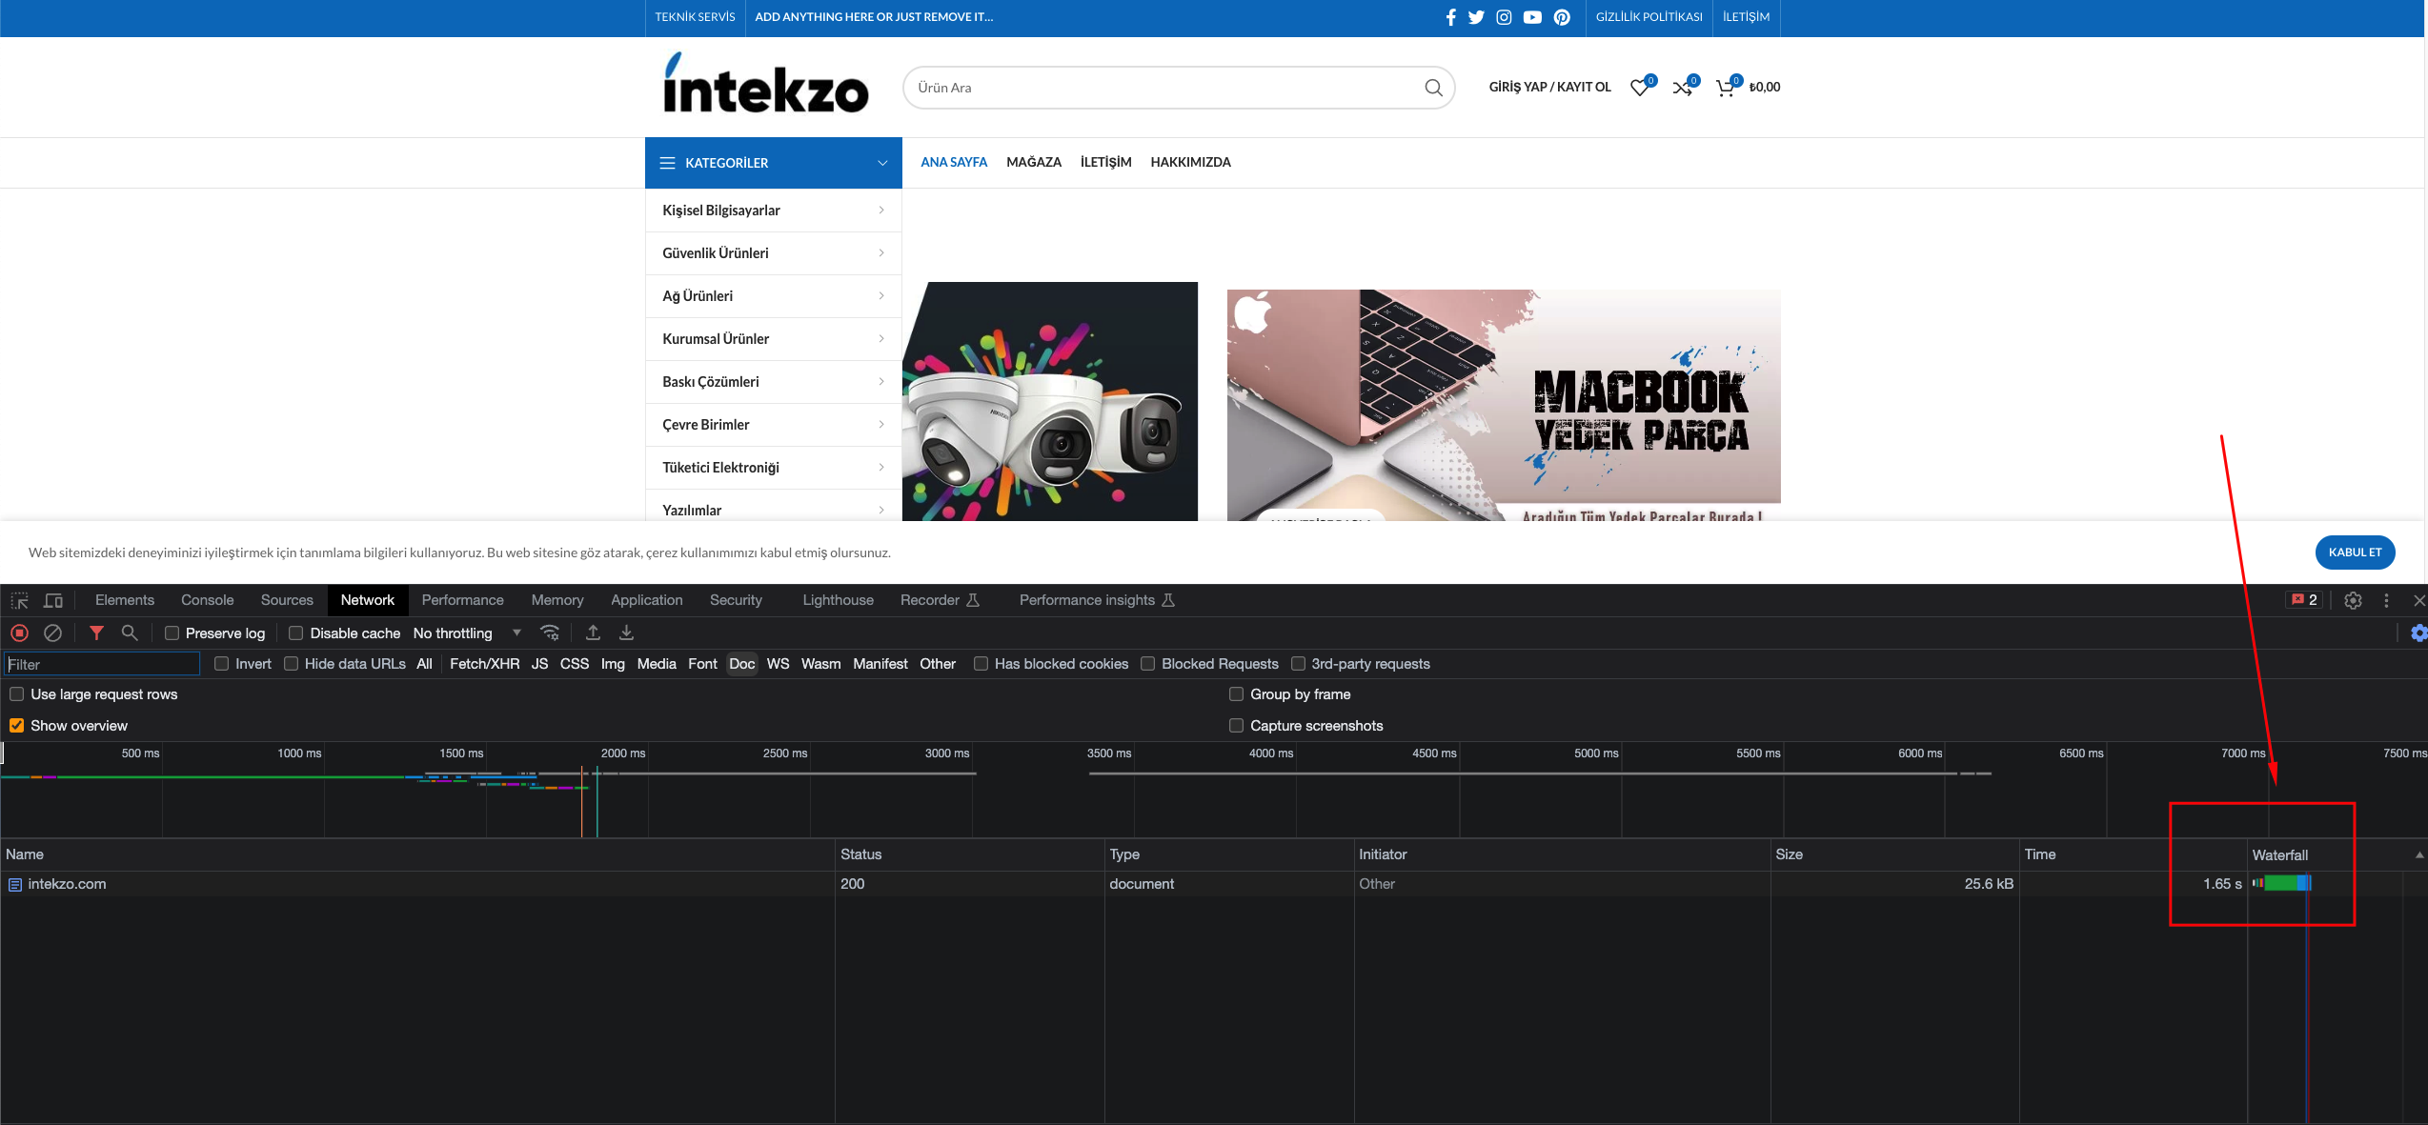This screenshot has height=1125, width=2428.
Task: Click the export HAR download icon
Action: coord(626,633)
